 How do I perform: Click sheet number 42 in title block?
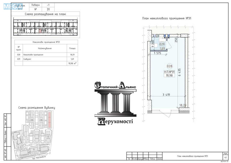click(x=225, y=158)
